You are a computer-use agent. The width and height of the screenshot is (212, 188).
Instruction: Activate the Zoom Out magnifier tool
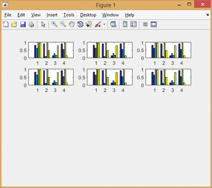point(63,24)
